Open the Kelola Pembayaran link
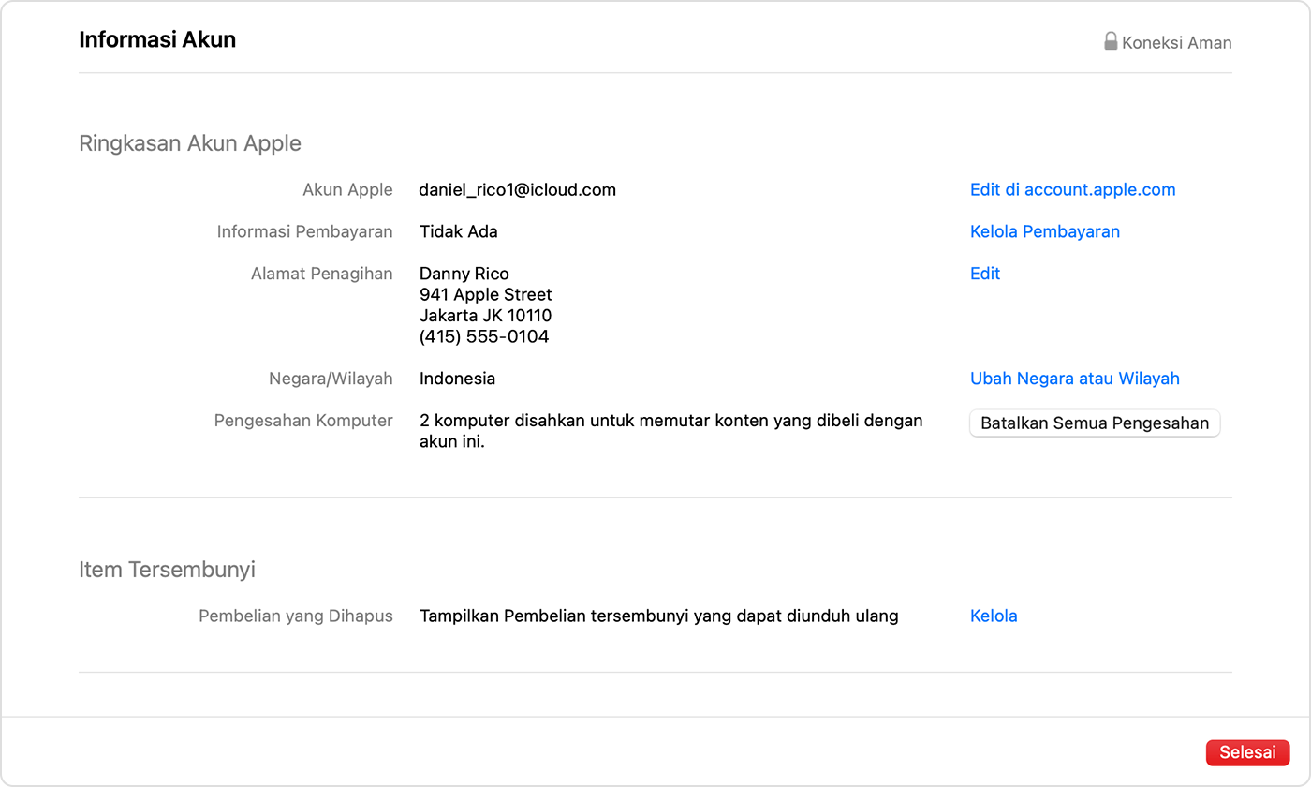 [1045, 231]
